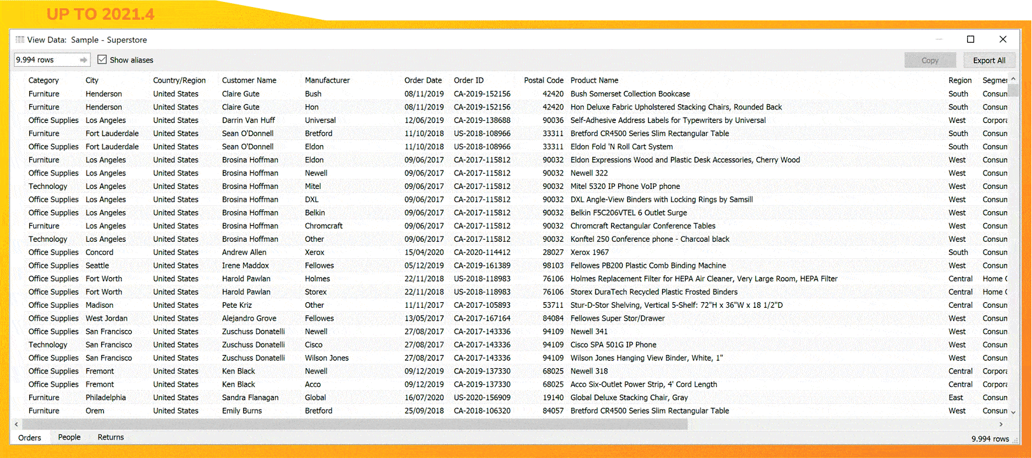Click the View Data window grid icon
Screen dimensions: 1032x458
[20, 39]
